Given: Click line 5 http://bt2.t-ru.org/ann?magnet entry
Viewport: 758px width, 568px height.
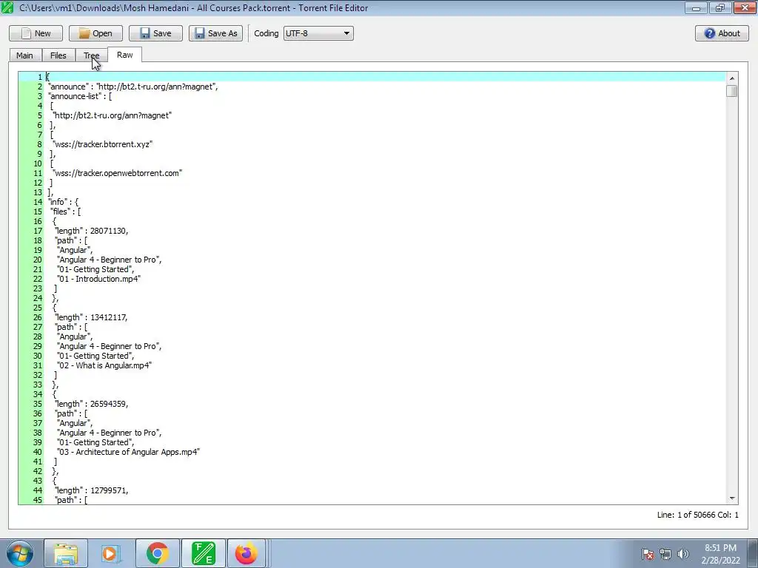Looking at the screenshot, I should coord(113,115).
